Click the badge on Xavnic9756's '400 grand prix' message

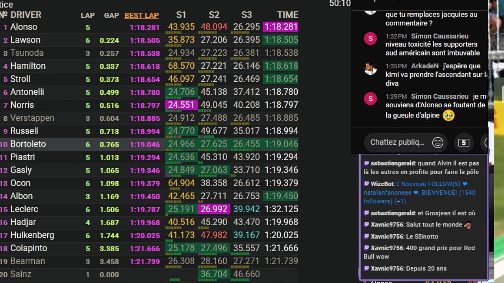[x=367, y=248]
